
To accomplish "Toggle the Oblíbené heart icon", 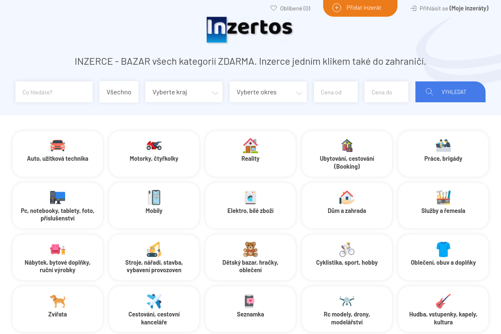I will pyautogui.click(x=273, y=8).
